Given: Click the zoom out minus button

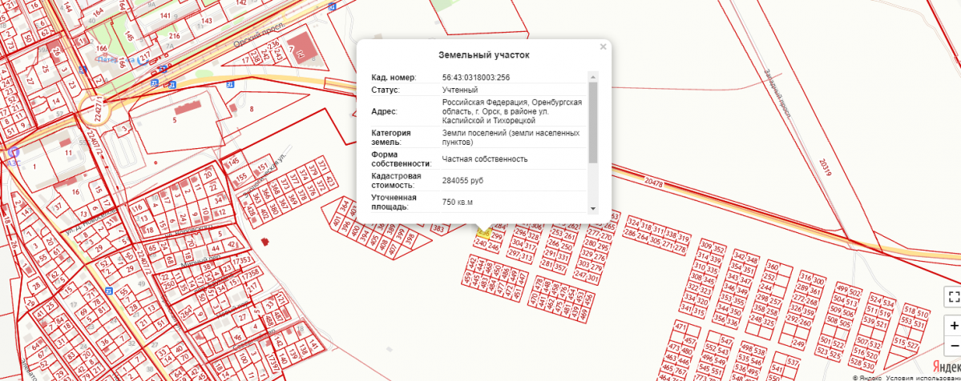Looking at the screenshot, I should click(953, 345).
